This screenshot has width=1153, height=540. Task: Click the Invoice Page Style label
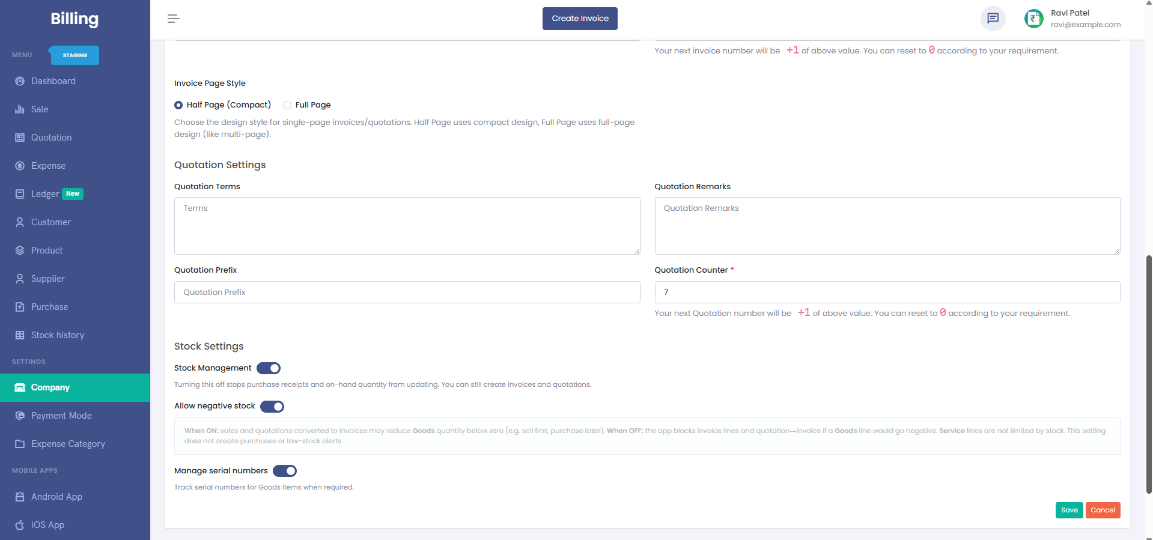pos(210,83)
